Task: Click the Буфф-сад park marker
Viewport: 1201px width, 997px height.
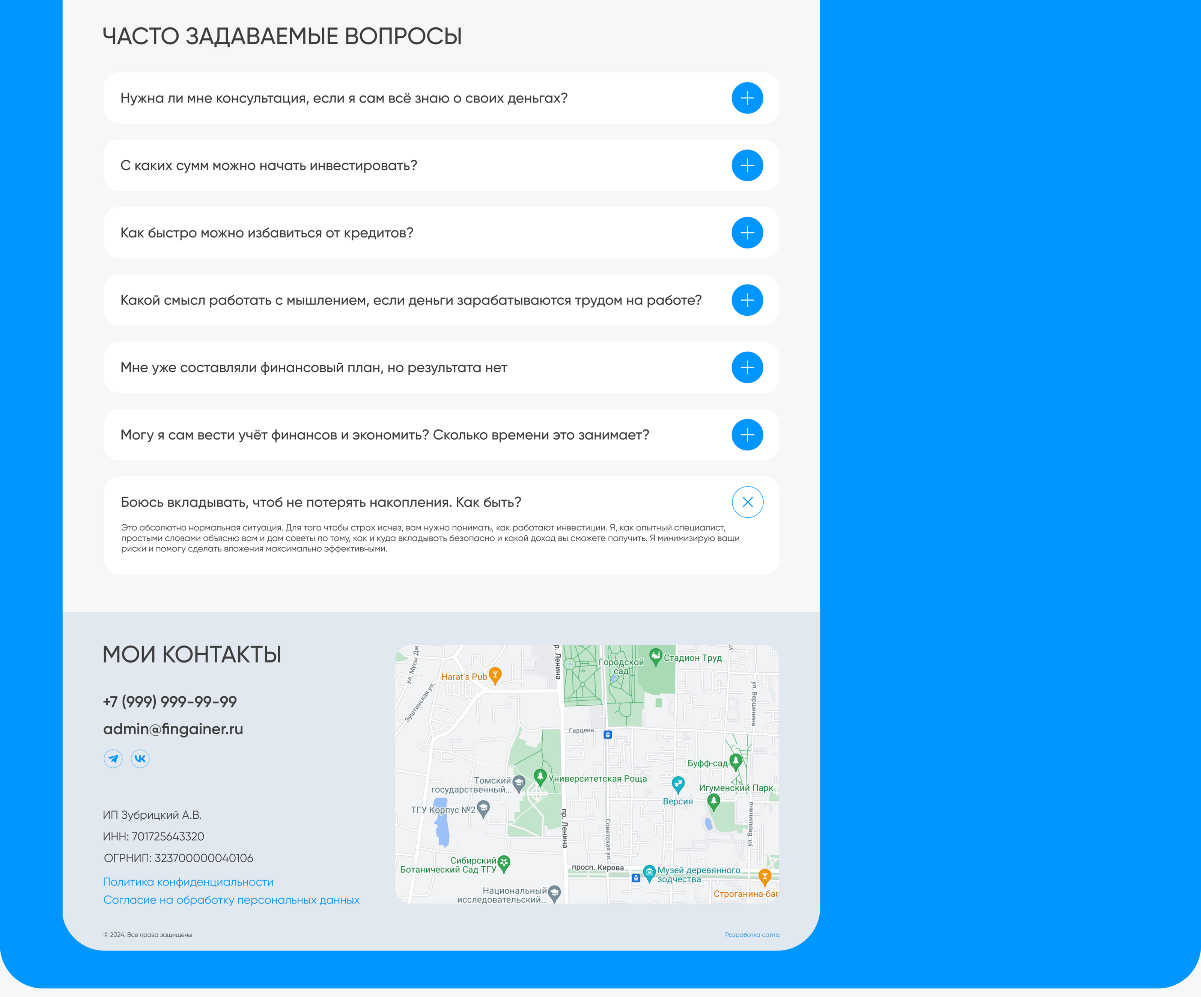Action: pos(736,761)
